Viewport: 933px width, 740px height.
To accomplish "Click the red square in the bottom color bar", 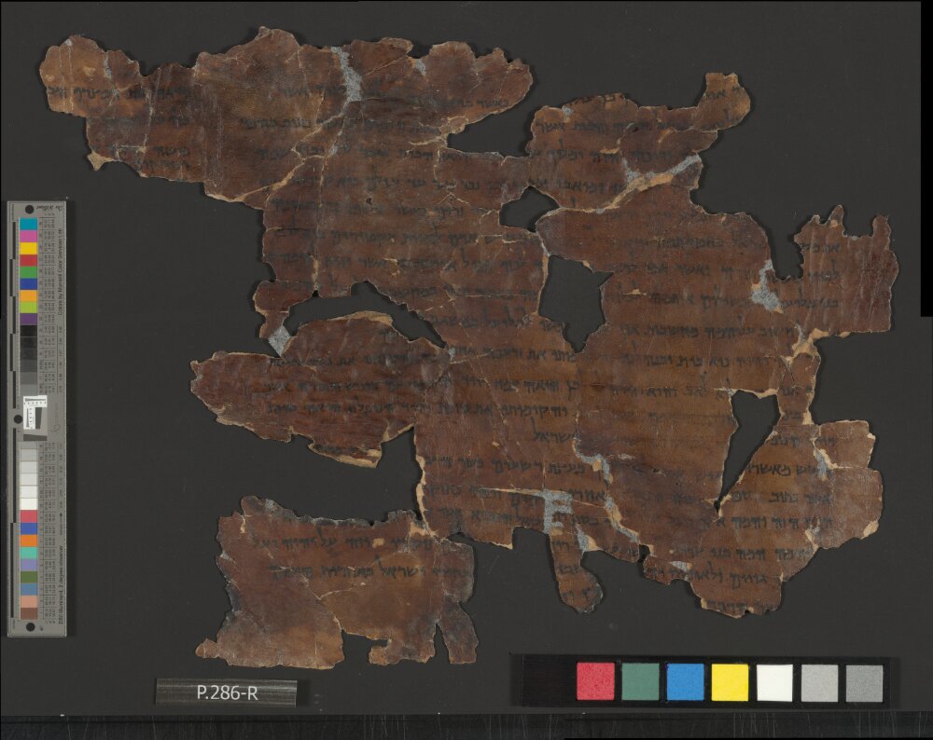I will click(595, 682).
